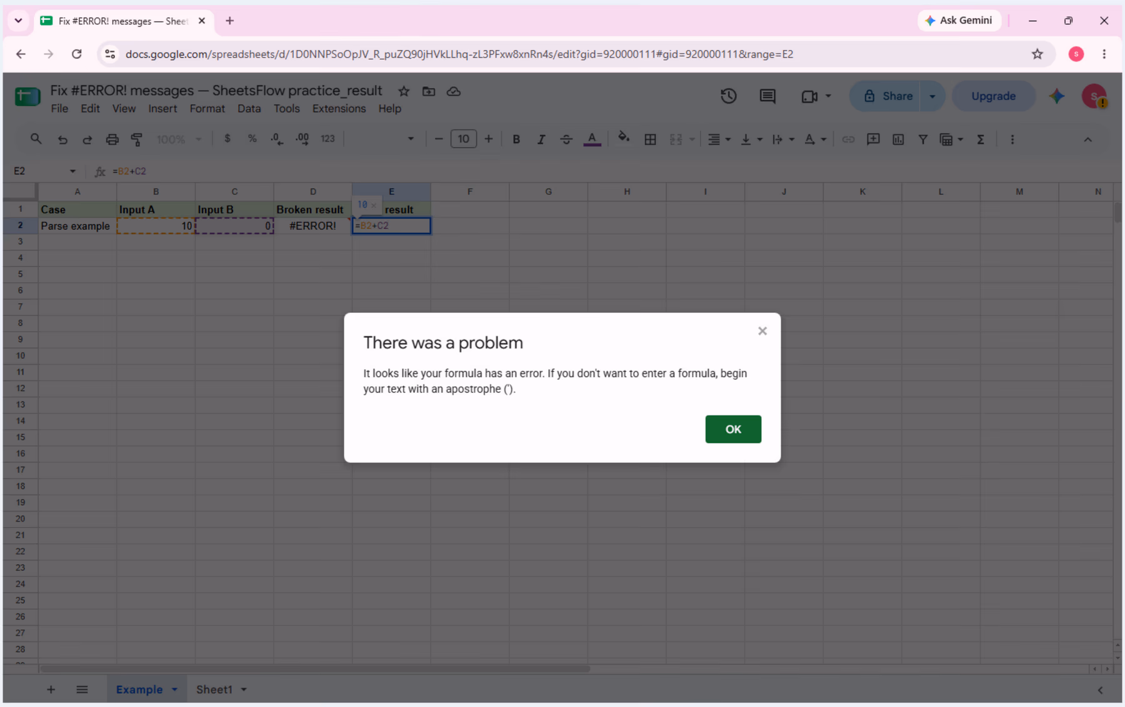Toggle strikethrough formatting
The height and width of the screenshot is (707, 1125).
566,139
